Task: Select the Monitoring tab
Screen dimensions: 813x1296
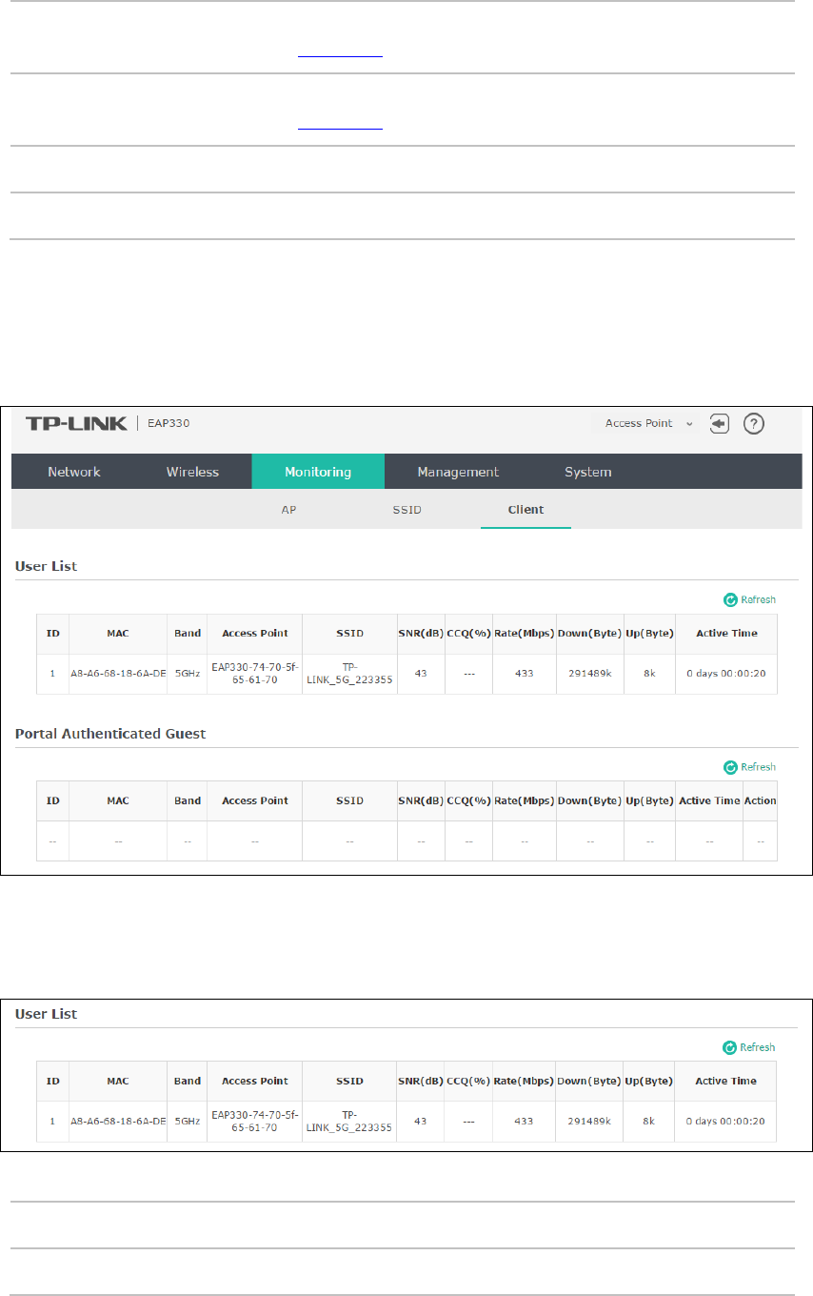Action: pyautogui.click(x=318, y=472)
